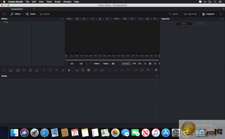Image resolution: width=225 pixels, height=139 pixels.
Task: Toggle the Keyframes editor panel
Action: [190, 14]
